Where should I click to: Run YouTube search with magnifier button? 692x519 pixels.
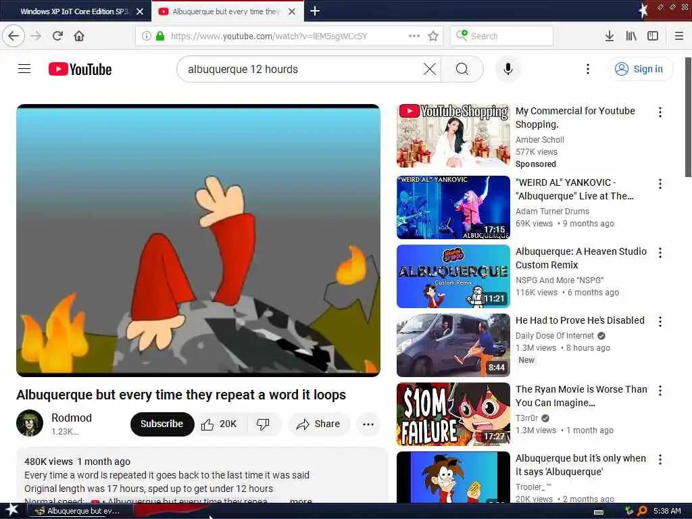(x=462, y=69)
